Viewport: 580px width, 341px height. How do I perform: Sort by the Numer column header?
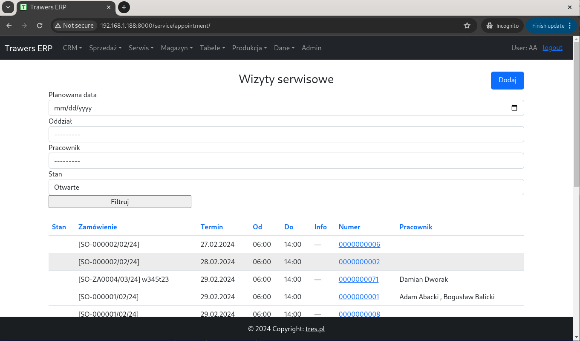pos(349,227)
